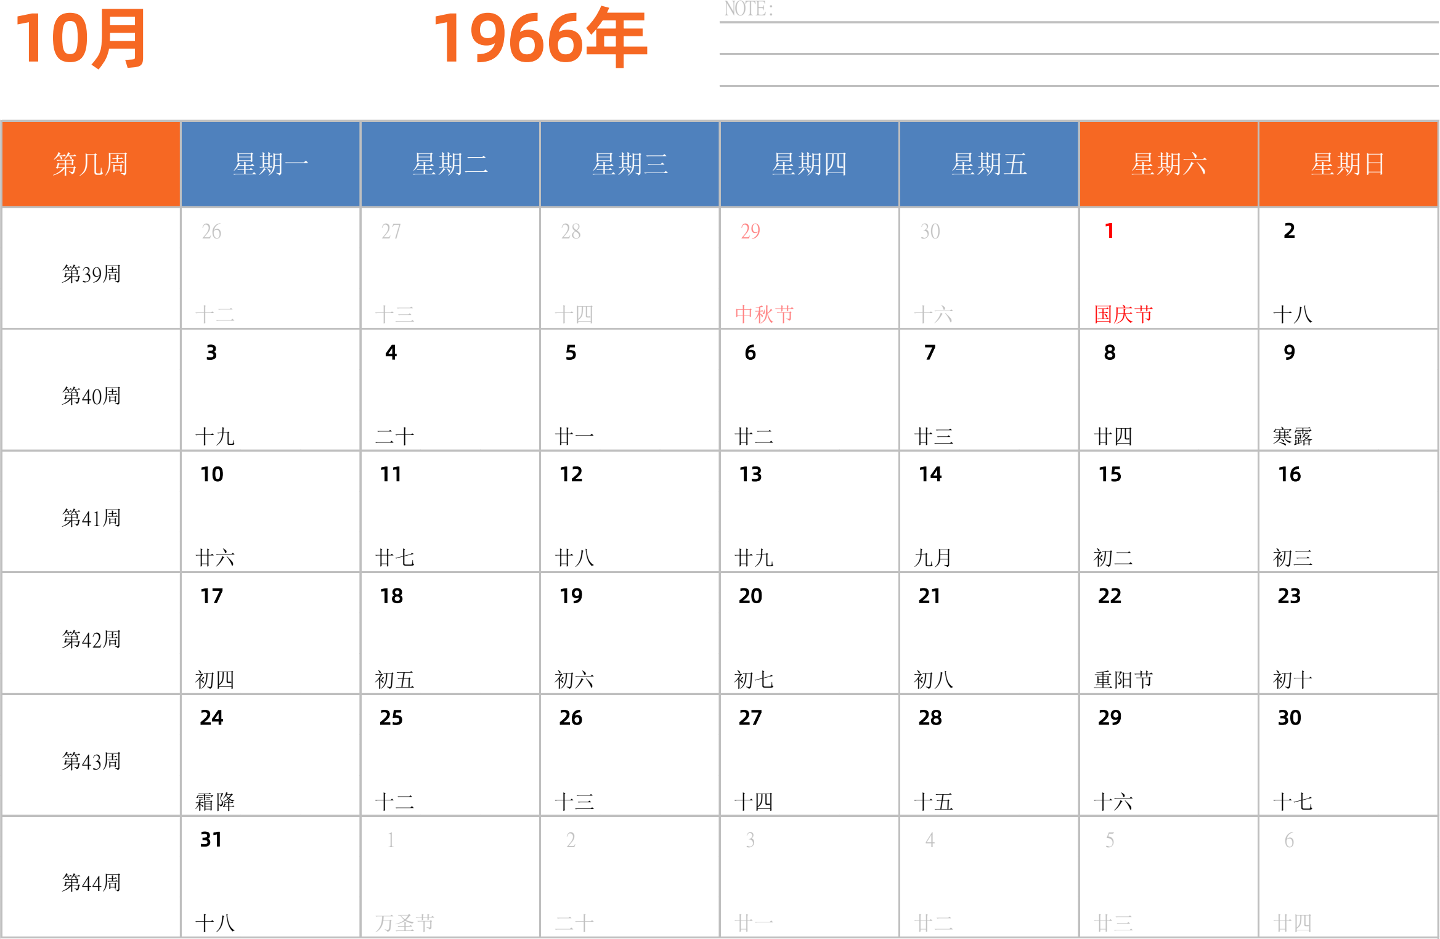Select October 18 date number
The width and height of the screenshot is (1440, 939).
click(391, 596)
